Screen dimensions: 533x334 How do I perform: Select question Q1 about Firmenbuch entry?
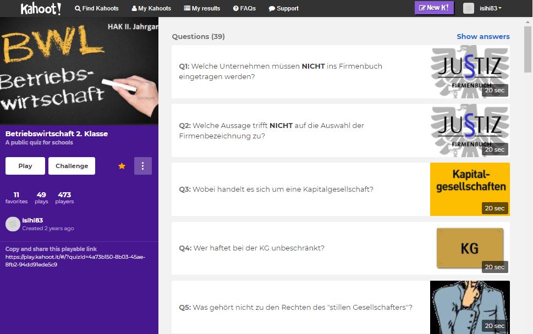click(340, 72)
